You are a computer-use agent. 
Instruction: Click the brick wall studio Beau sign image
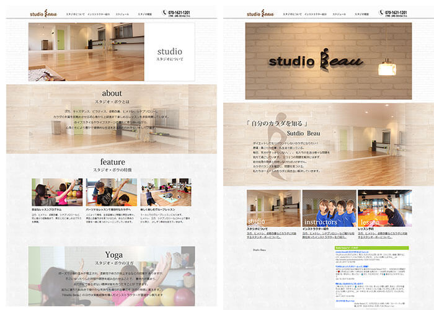coord(329,61)
